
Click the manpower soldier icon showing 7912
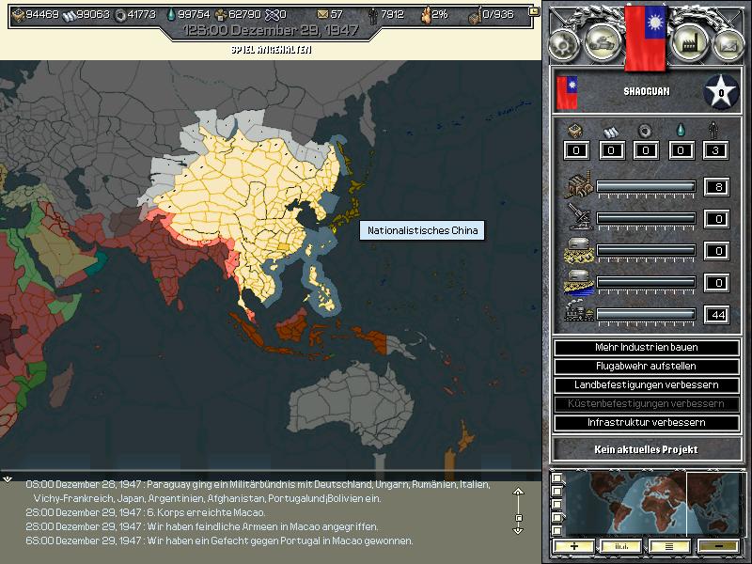373,15
